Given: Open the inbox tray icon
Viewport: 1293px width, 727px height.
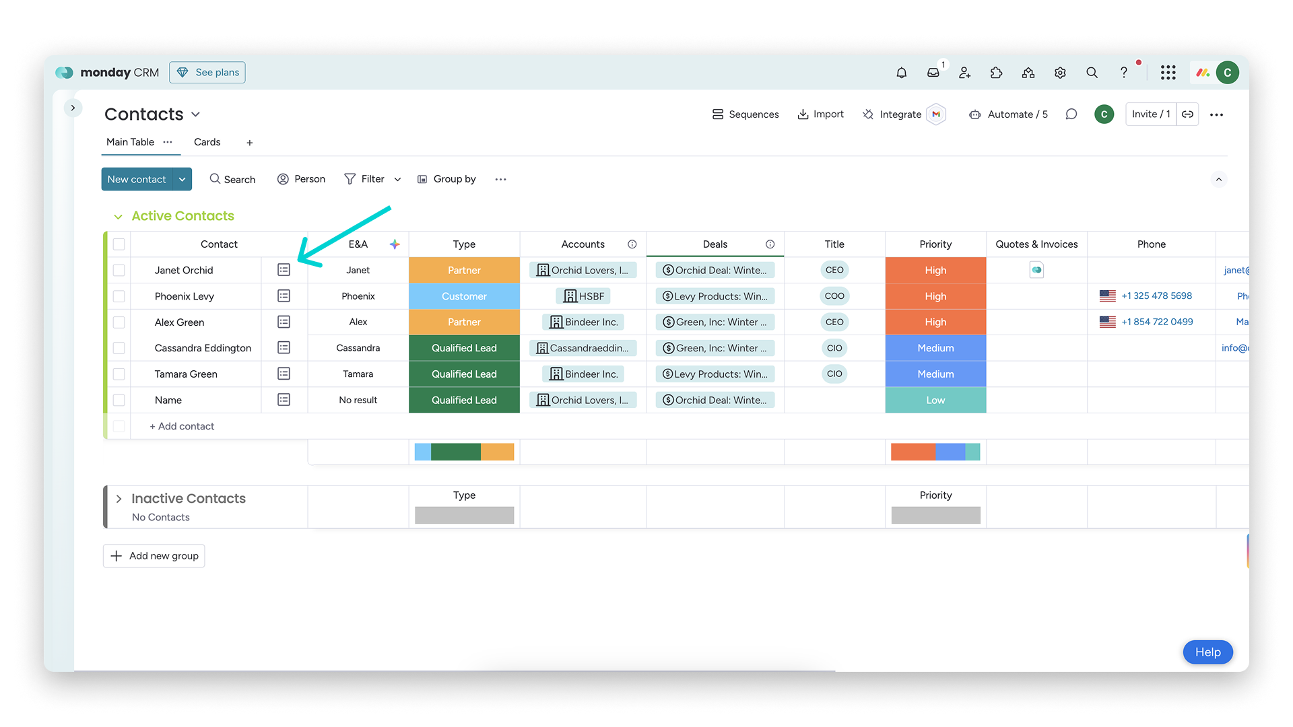Looking at the screenshot, I should pos(933,73).
